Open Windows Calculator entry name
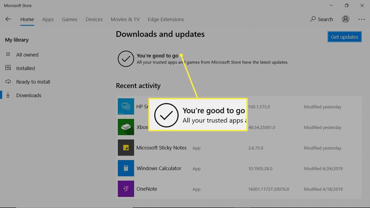 159,168
